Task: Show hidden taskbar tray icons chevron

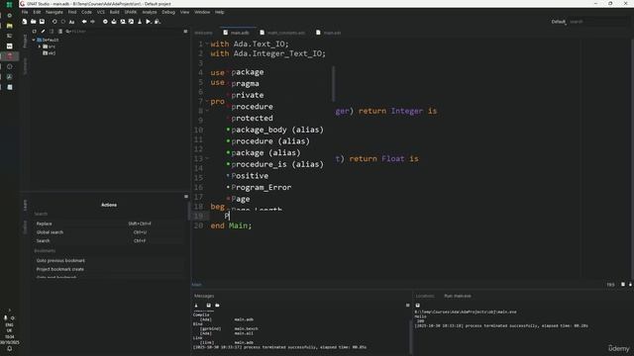Action: pos(9,310)
